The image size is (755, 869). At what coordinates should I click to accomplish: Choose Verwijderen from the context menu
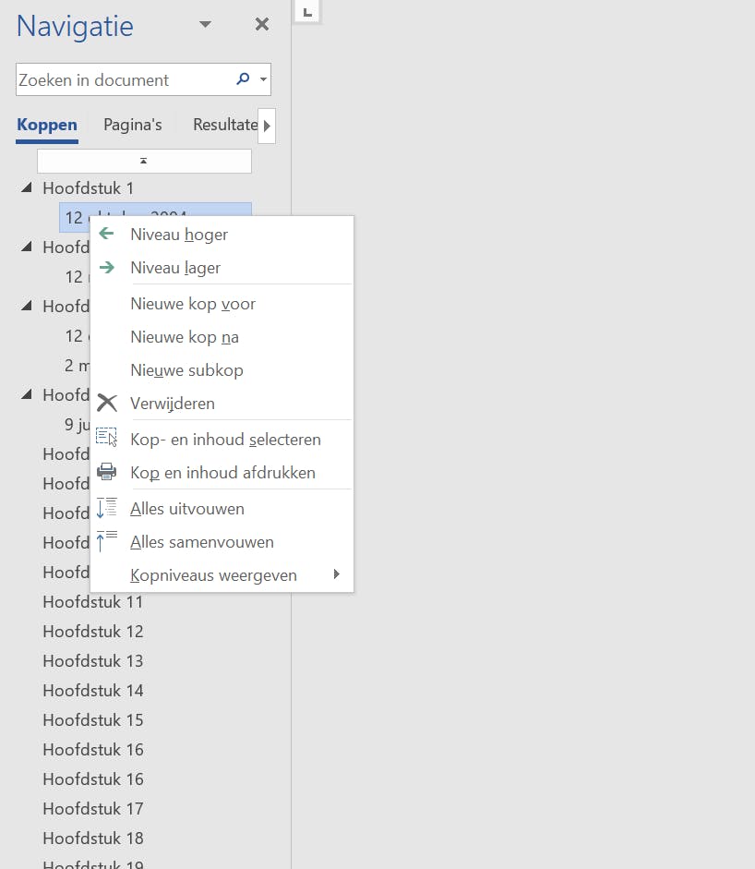coord(222,404)
